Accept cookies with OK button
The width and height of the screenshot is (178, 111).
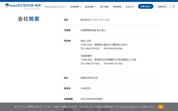pos(160,107)
